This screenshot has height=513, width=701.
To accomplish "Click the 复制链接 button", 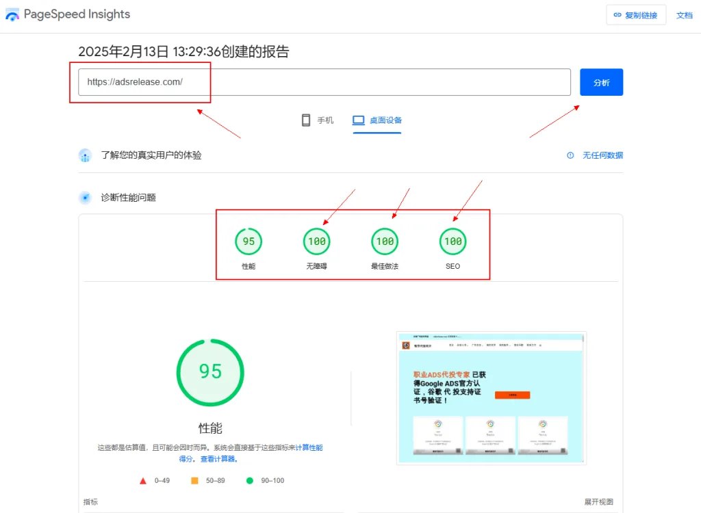I will [x=636, y=15].
